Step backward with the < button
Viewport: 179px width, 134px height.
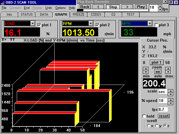[98, 7]
